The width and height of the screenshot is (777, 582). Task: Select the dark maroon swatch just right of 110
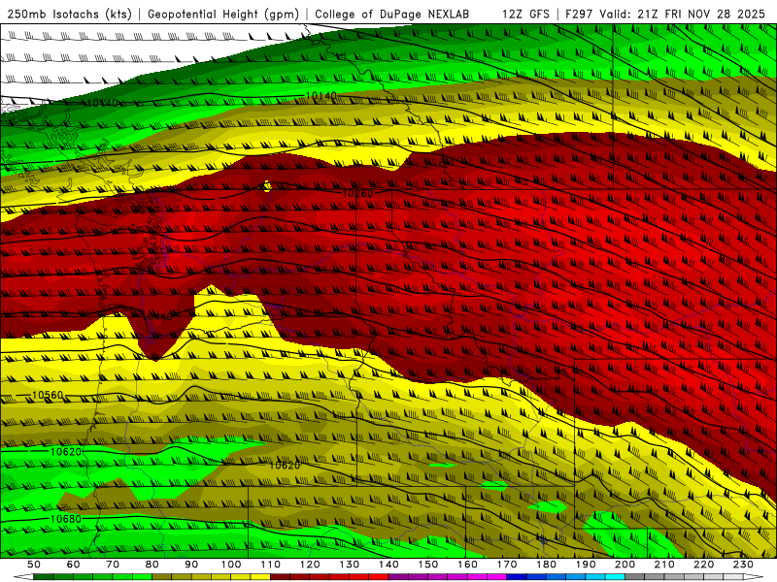click(280, 577)
